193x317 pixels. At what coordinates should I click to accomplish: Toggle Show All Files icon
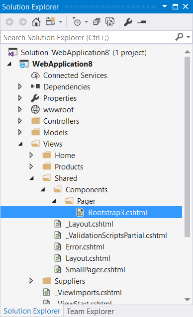110,22
